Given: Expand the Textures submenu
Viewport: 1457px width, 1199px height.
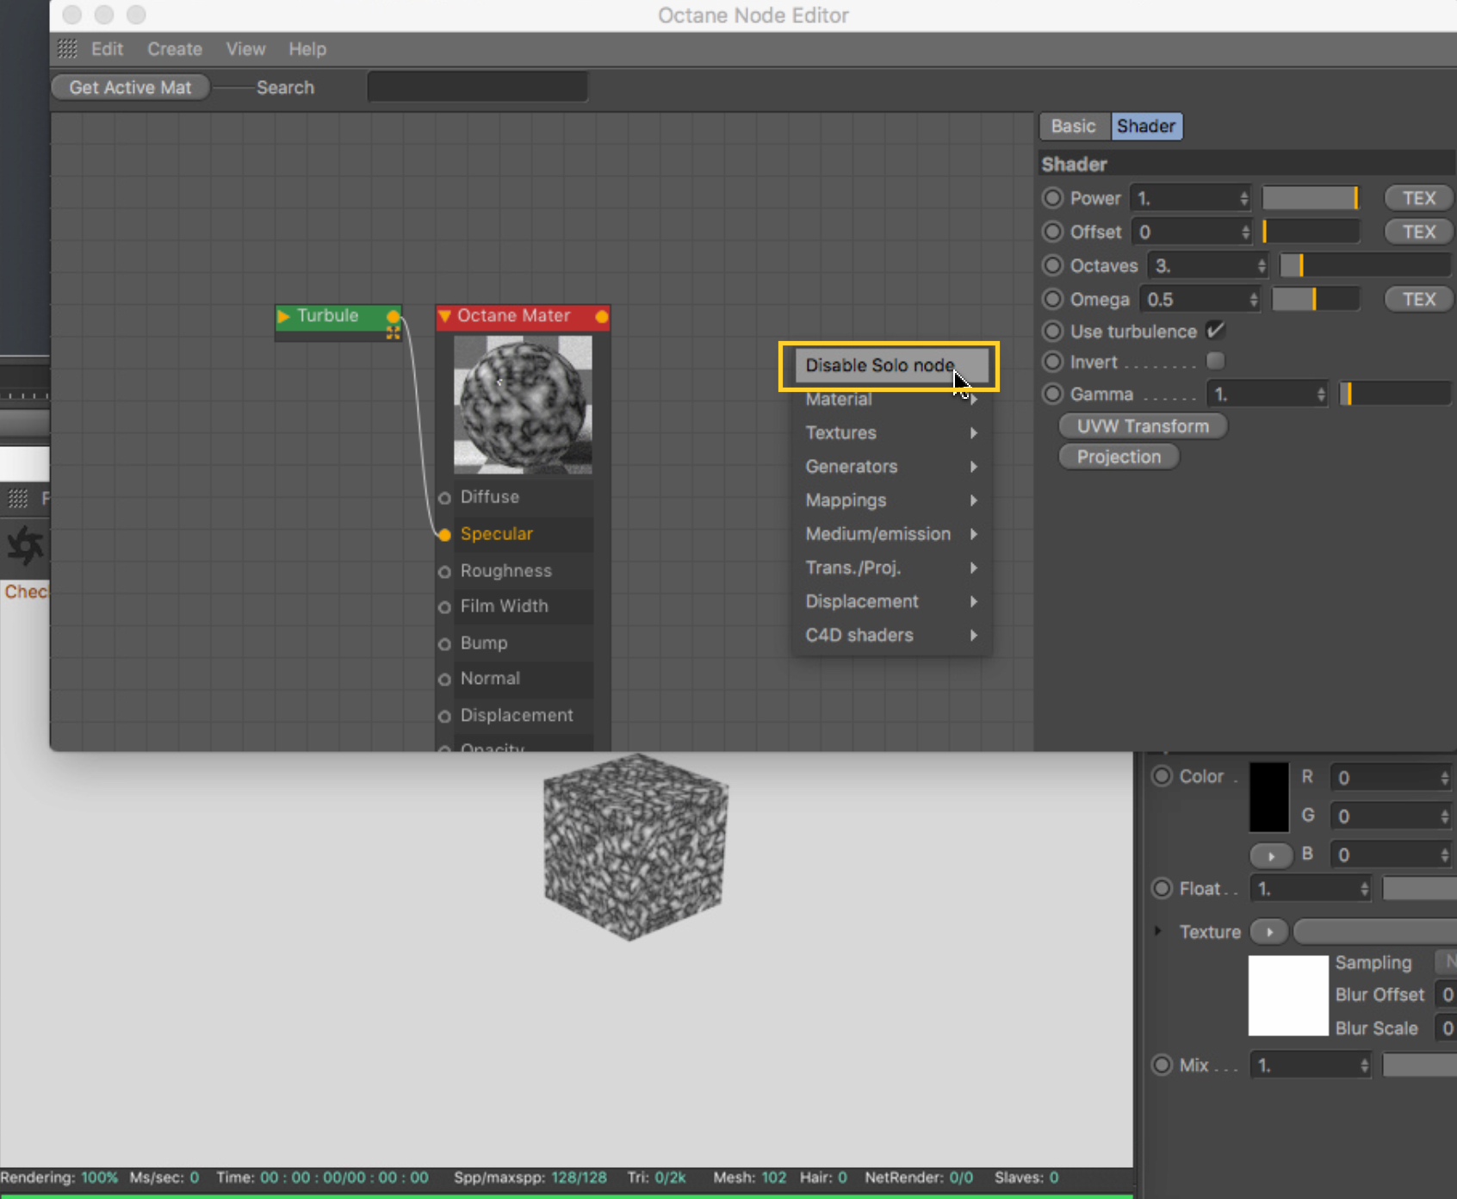Looking at the screenshot, I should (x=891, y=432).
